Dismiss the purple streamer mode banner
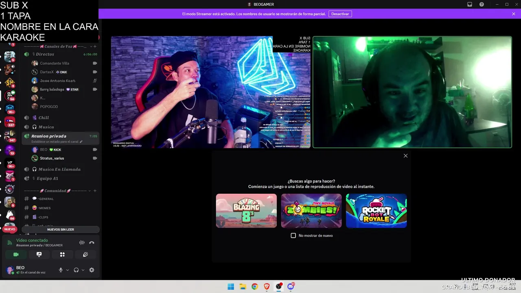The image size is (521, 293). pyautogui.click(x=514, y=14)
